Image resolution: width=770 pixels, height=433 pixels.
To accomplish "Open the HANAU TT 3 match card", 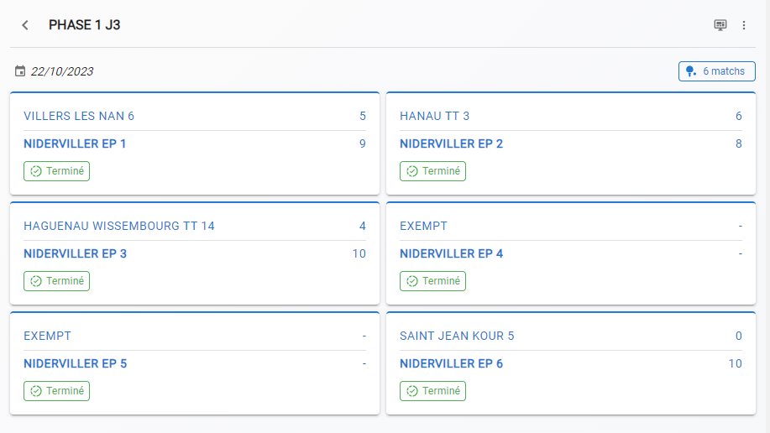I will click(x=571, y=143).
